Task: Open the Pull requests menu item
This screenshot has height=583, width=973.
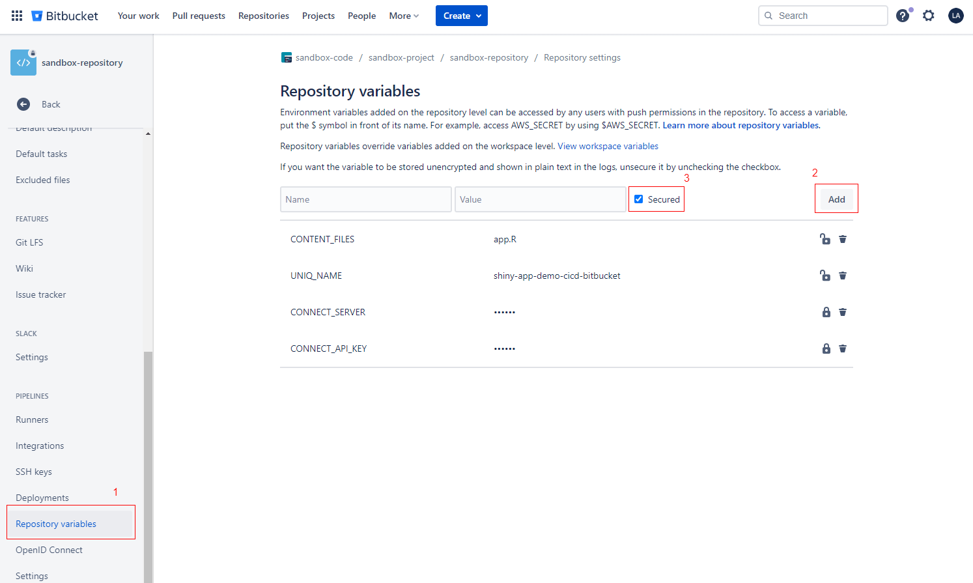Action: click(199, 16)
